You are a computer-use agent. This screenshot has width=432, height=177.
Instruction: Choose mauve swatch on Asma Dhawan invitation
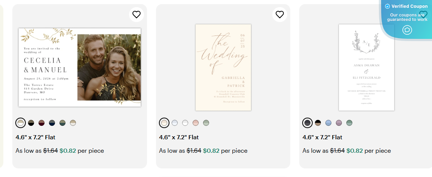coord(339,123)
